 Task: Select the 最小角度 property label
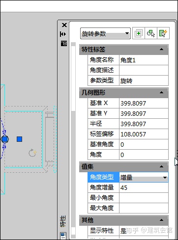click(103, 198)
